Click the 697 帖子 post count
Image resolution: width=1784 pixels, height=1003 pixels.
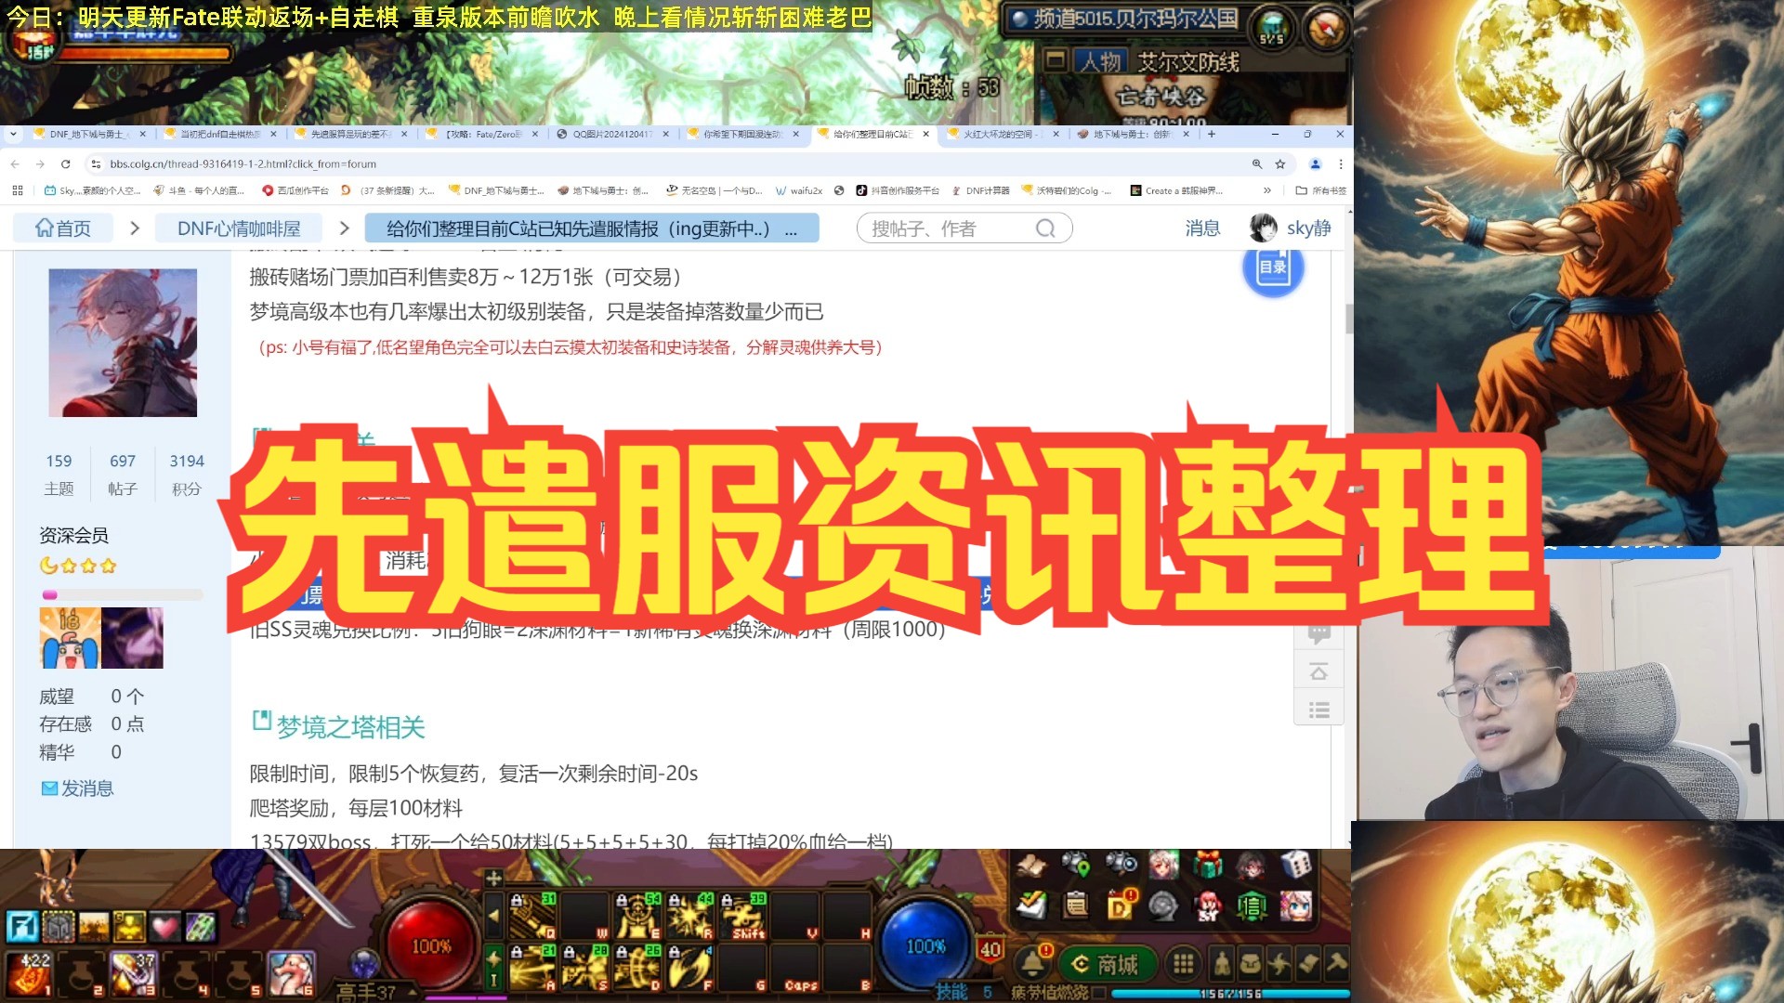point(122,474)
